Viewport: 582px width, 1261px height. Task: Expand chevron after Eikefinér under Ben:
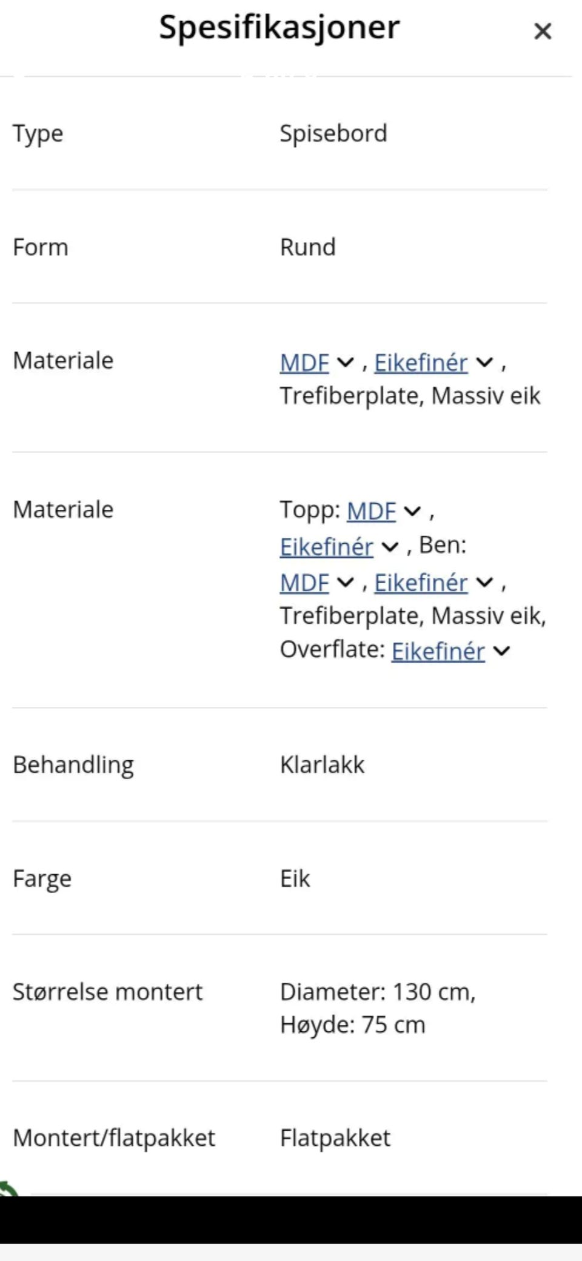(x=484, y=583)
